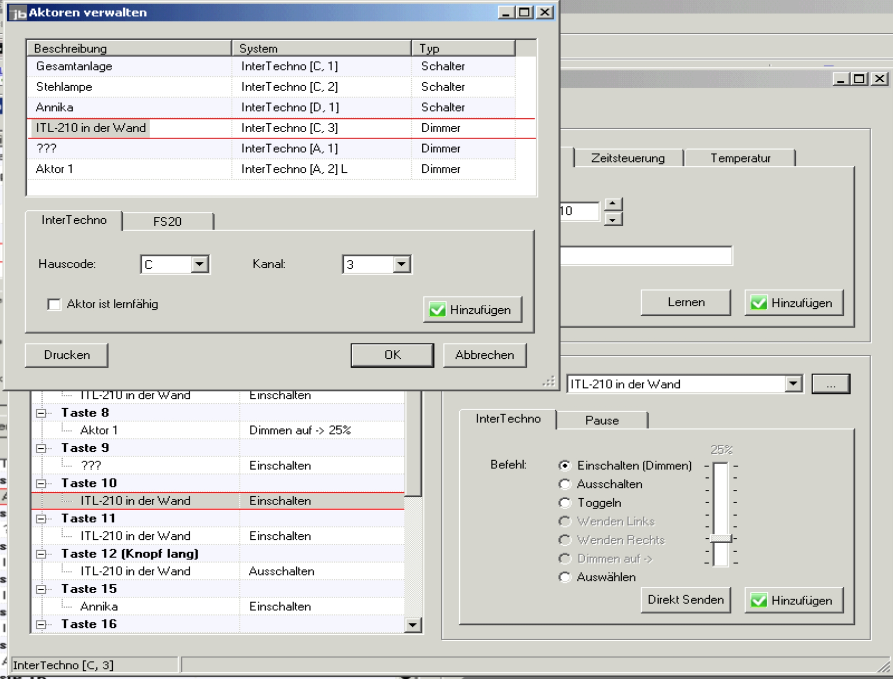This screenshot has width=893, height=679.
Task: Click the spinner down arrow next to 10
Action: [x=613, y=220]
